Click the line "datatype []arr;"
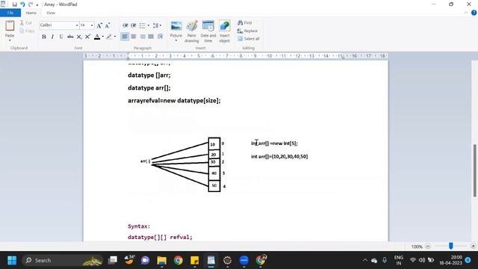This screenshot has width=478, height=269. click(149, 75)
